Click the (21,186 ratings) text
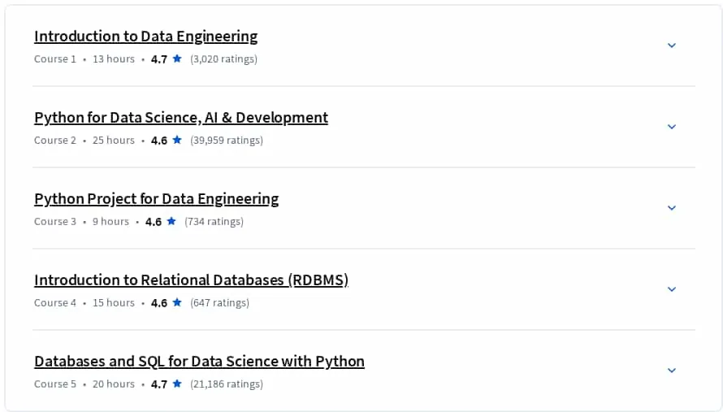The image size is (723, 412). tap(227, 384)
